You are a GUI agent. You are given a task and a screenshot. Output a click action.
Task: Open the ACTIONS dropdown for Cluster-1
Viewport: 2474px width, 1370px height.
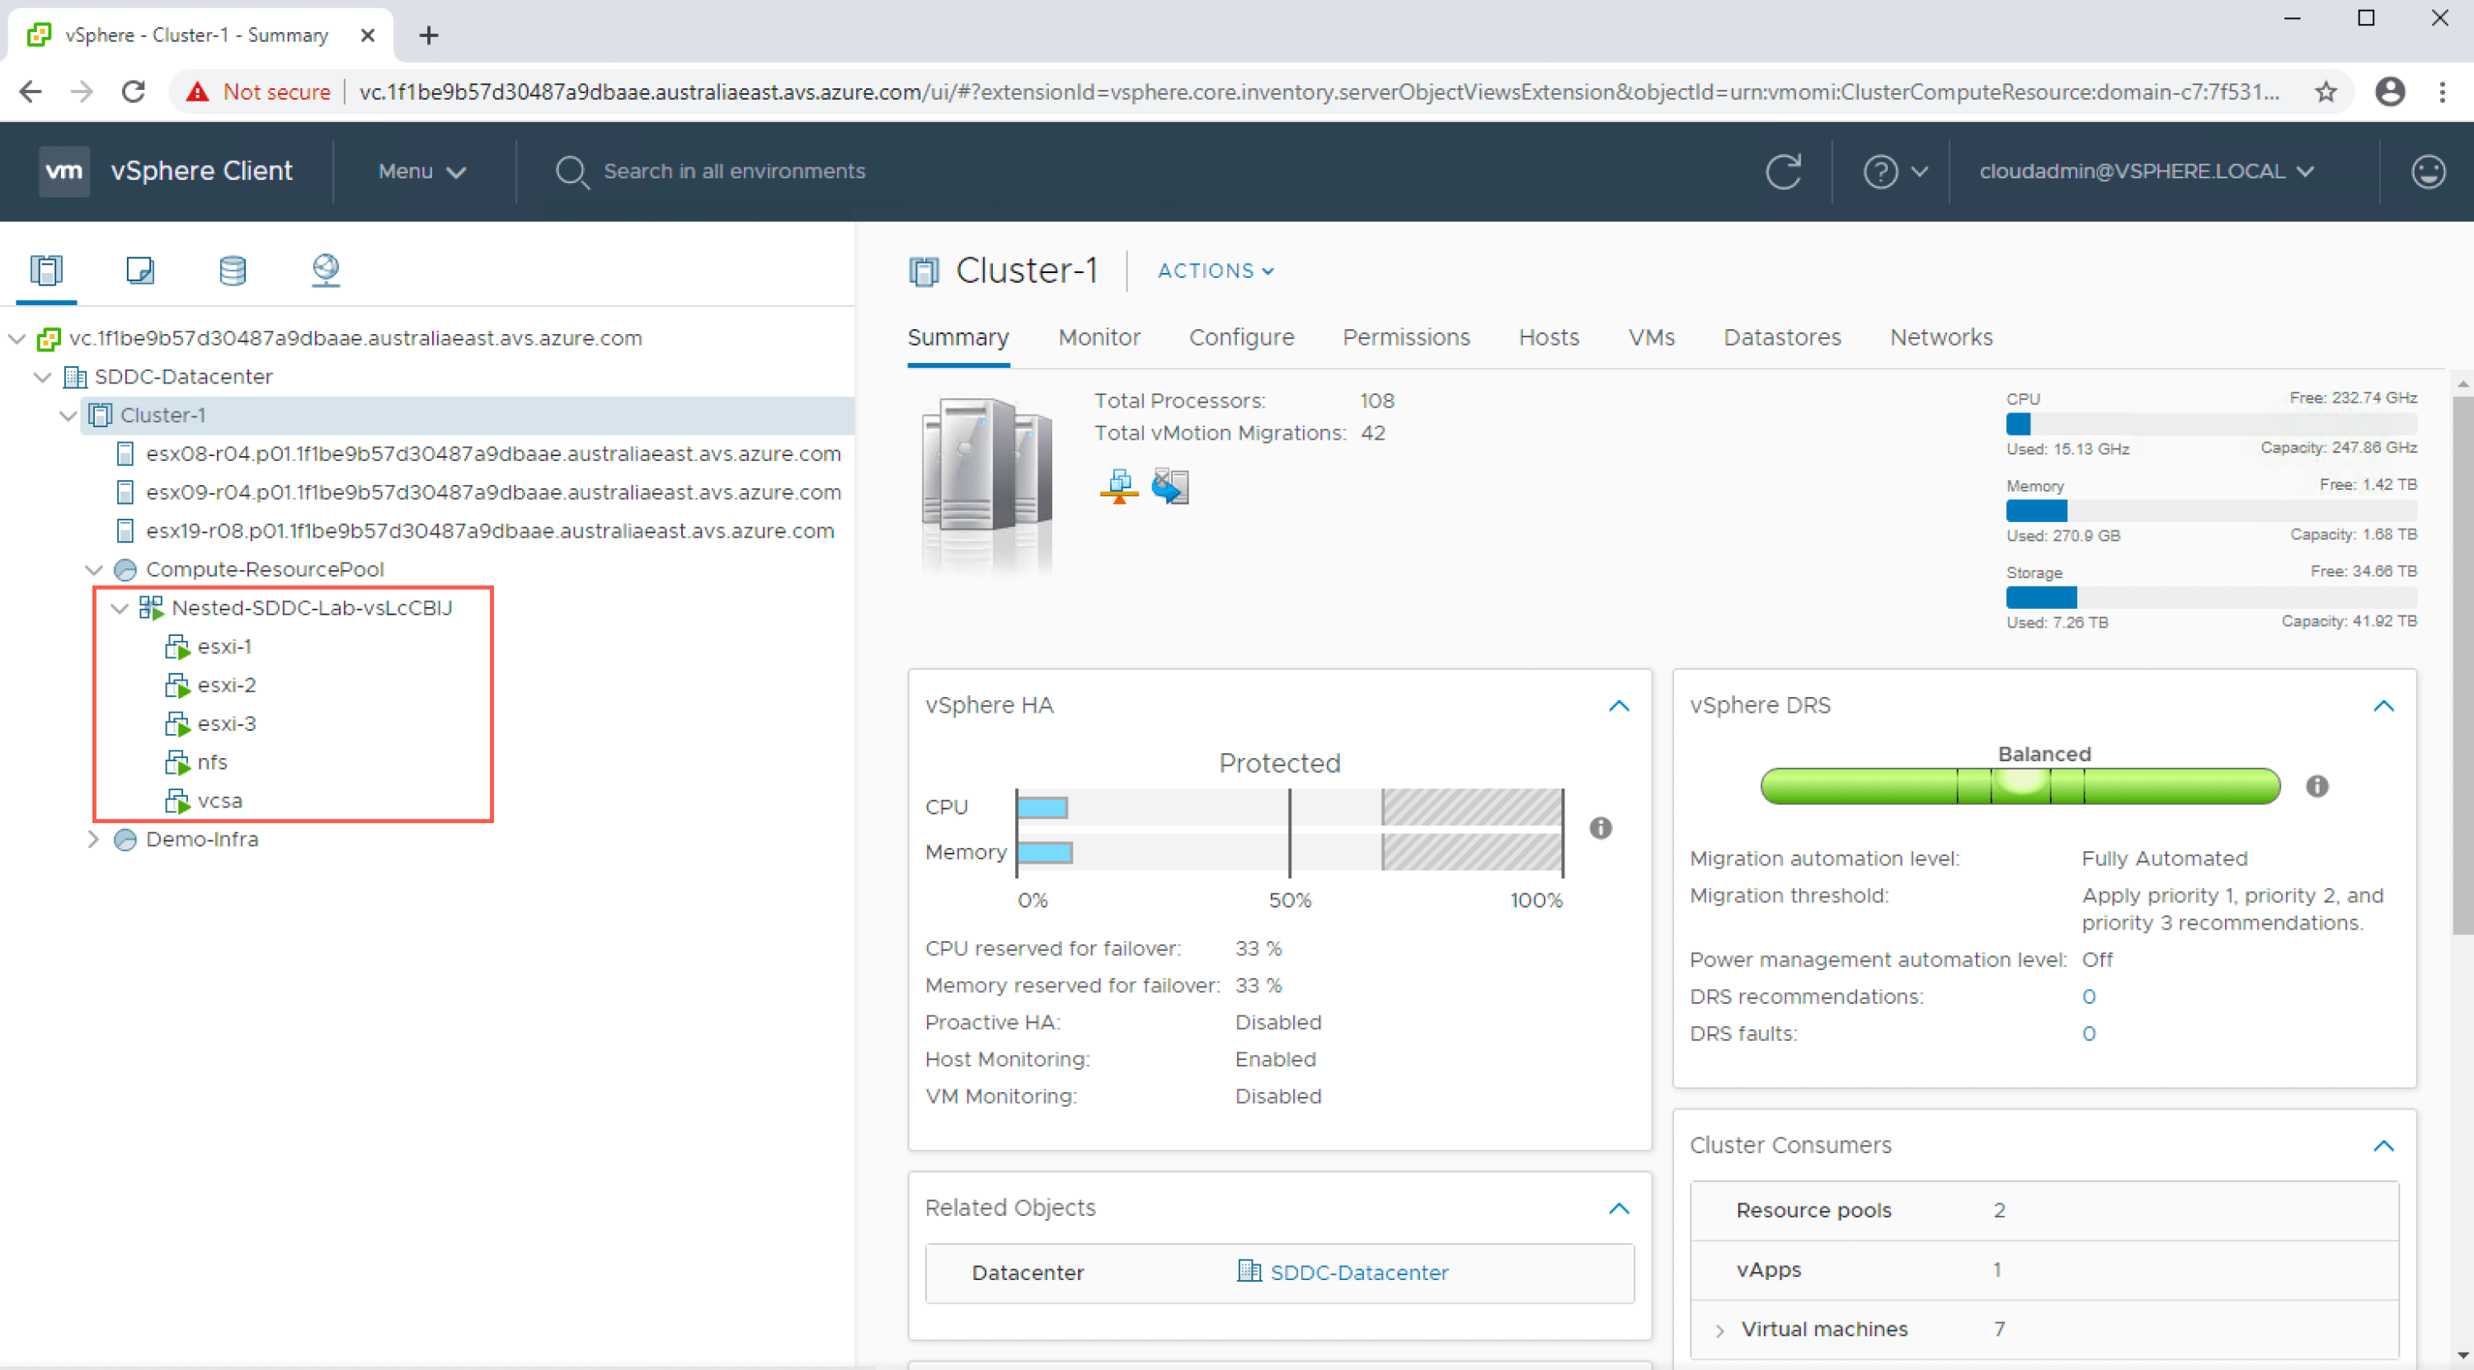pos(1215,271)
